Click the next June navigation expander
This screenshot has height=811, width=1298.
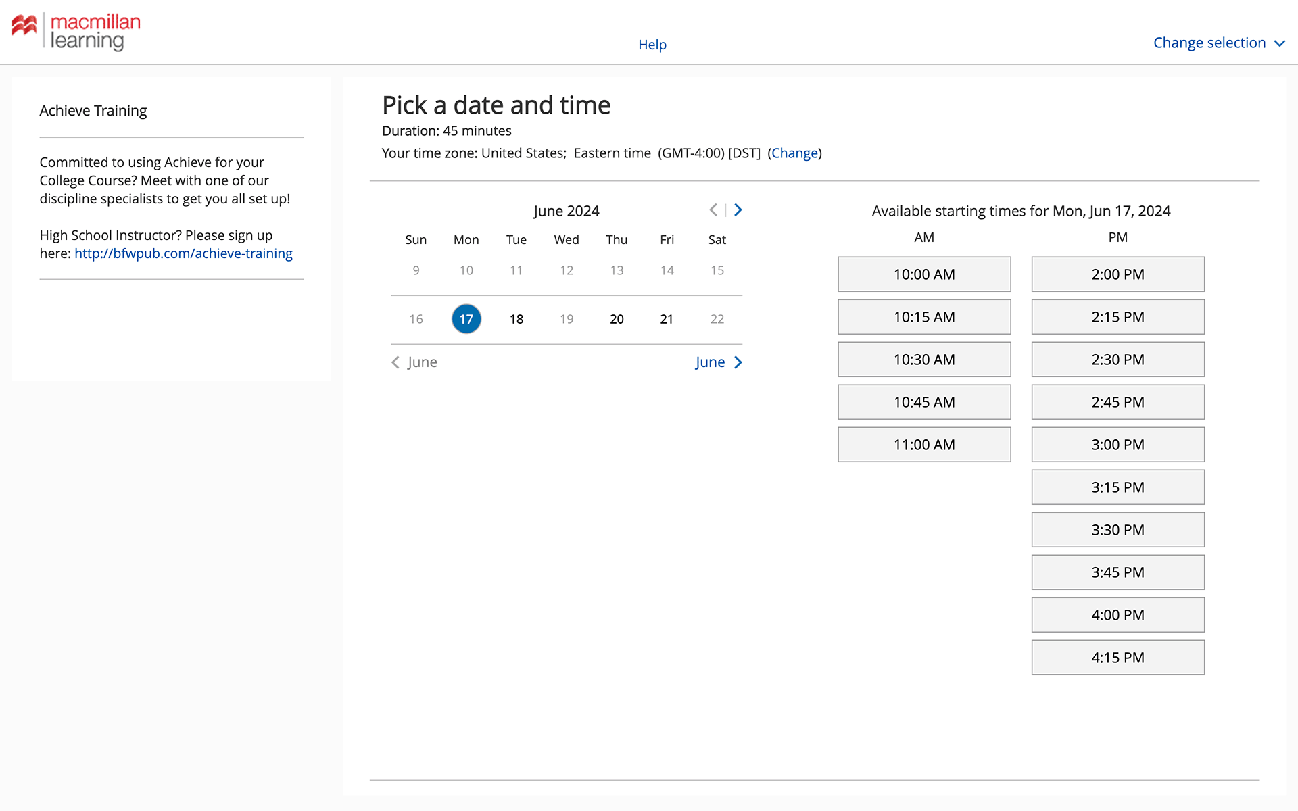(718, 362)
